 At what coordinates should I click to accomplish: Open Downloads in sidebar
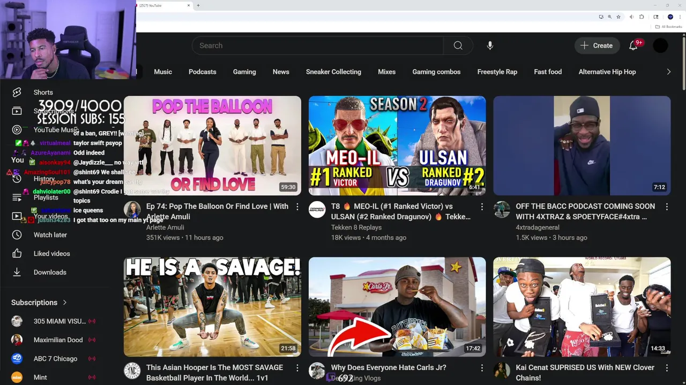pos(50,272)
